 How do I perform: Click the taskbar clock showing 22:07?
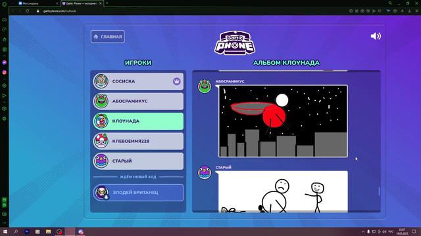402,231
